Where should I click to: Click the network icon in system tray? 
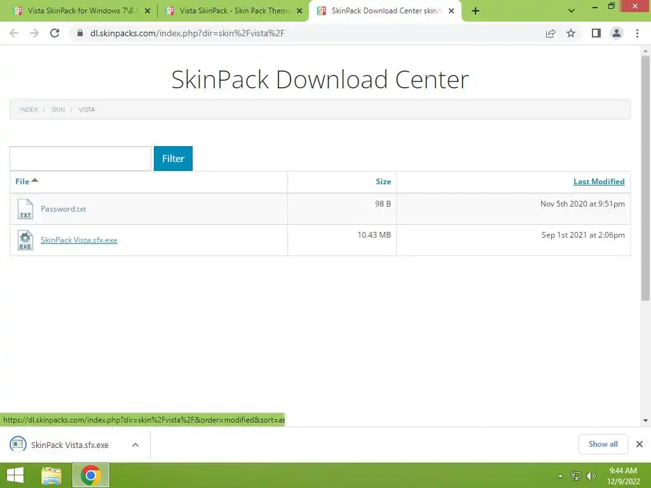pyautogui.click(x=576, y=476)
